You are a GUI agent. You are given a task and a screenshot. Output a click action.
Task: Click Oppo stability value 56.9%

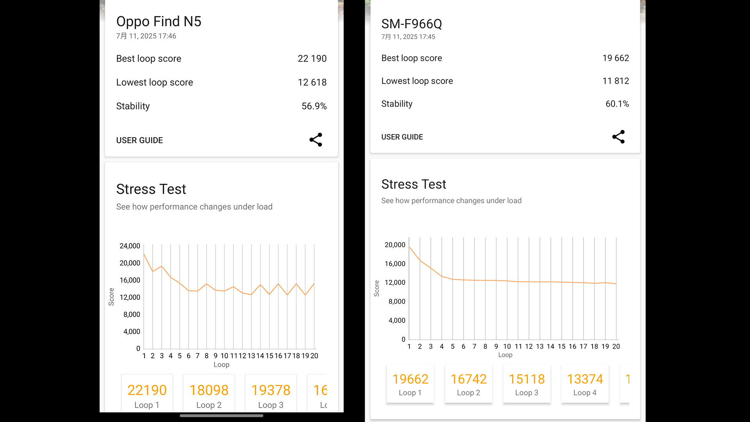click(x=314, y=106)
